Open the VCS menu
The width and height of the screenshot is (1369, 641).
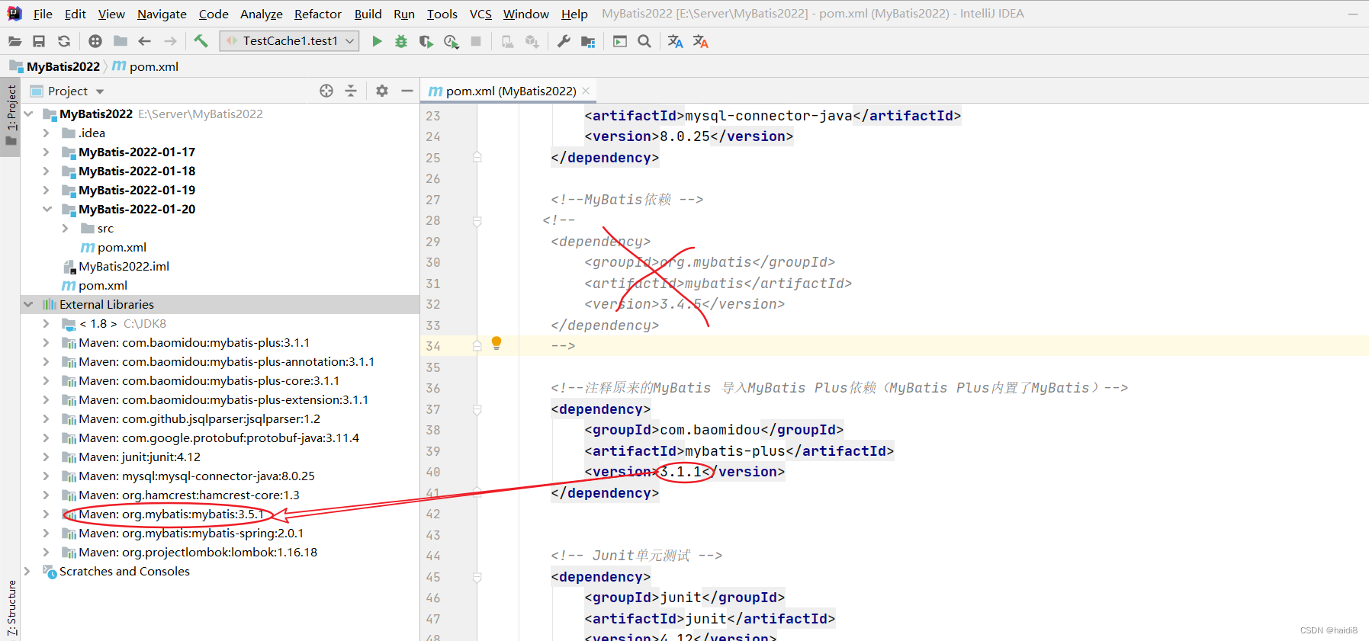coord(480,14)
